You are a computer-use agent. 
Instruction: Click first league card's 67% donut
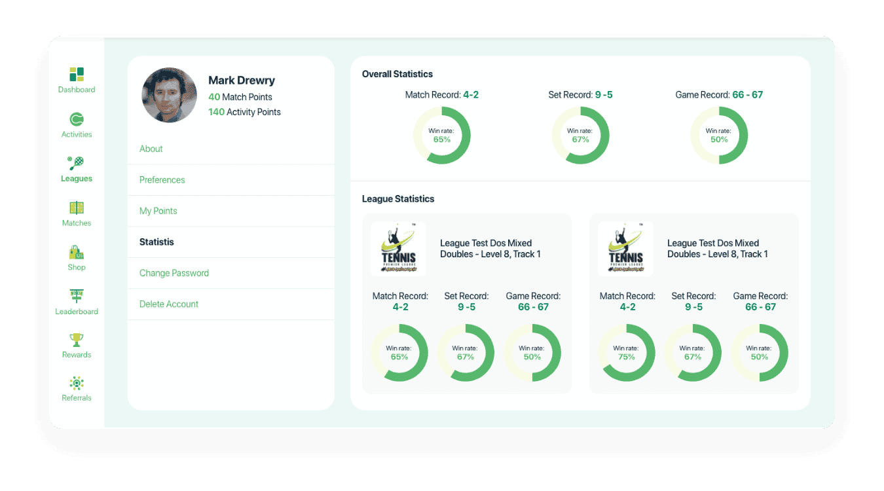(x=466, y=353)
